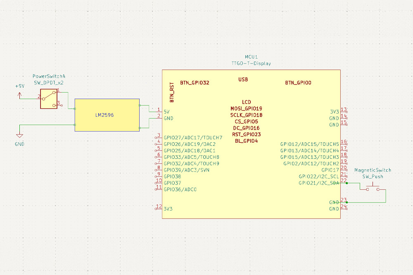Select the 3V3 pin 13 on right side
This screenshot has height=275, width=413.
click(x=343, y=111)
